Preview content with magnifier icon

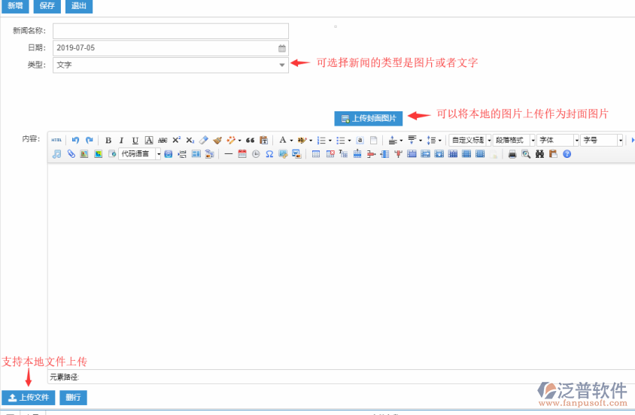(526, 153)
